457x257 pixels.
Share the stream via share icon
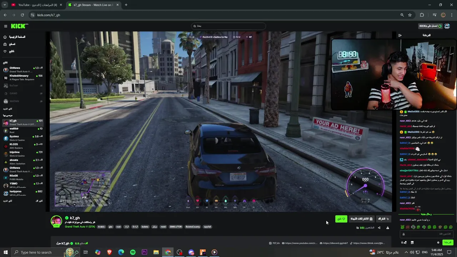379,228
